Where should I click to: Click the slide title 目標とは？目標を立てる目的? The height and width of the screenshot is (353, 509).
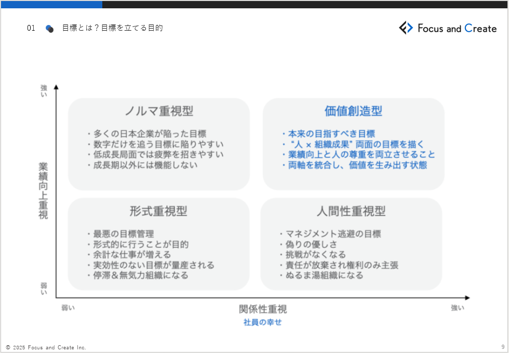tap(112, 28)
